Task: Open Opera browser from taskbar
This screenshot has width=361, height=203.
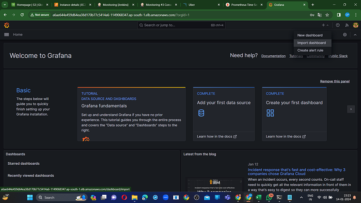Action: click(x=124, y=198)
